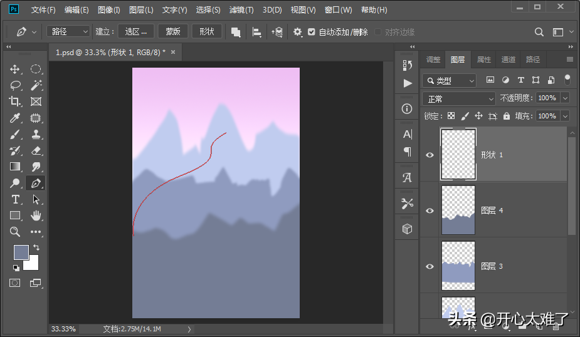580x337 pixels.
Task: Select the Eyedropper tool
Action: [x=15, y=118]
